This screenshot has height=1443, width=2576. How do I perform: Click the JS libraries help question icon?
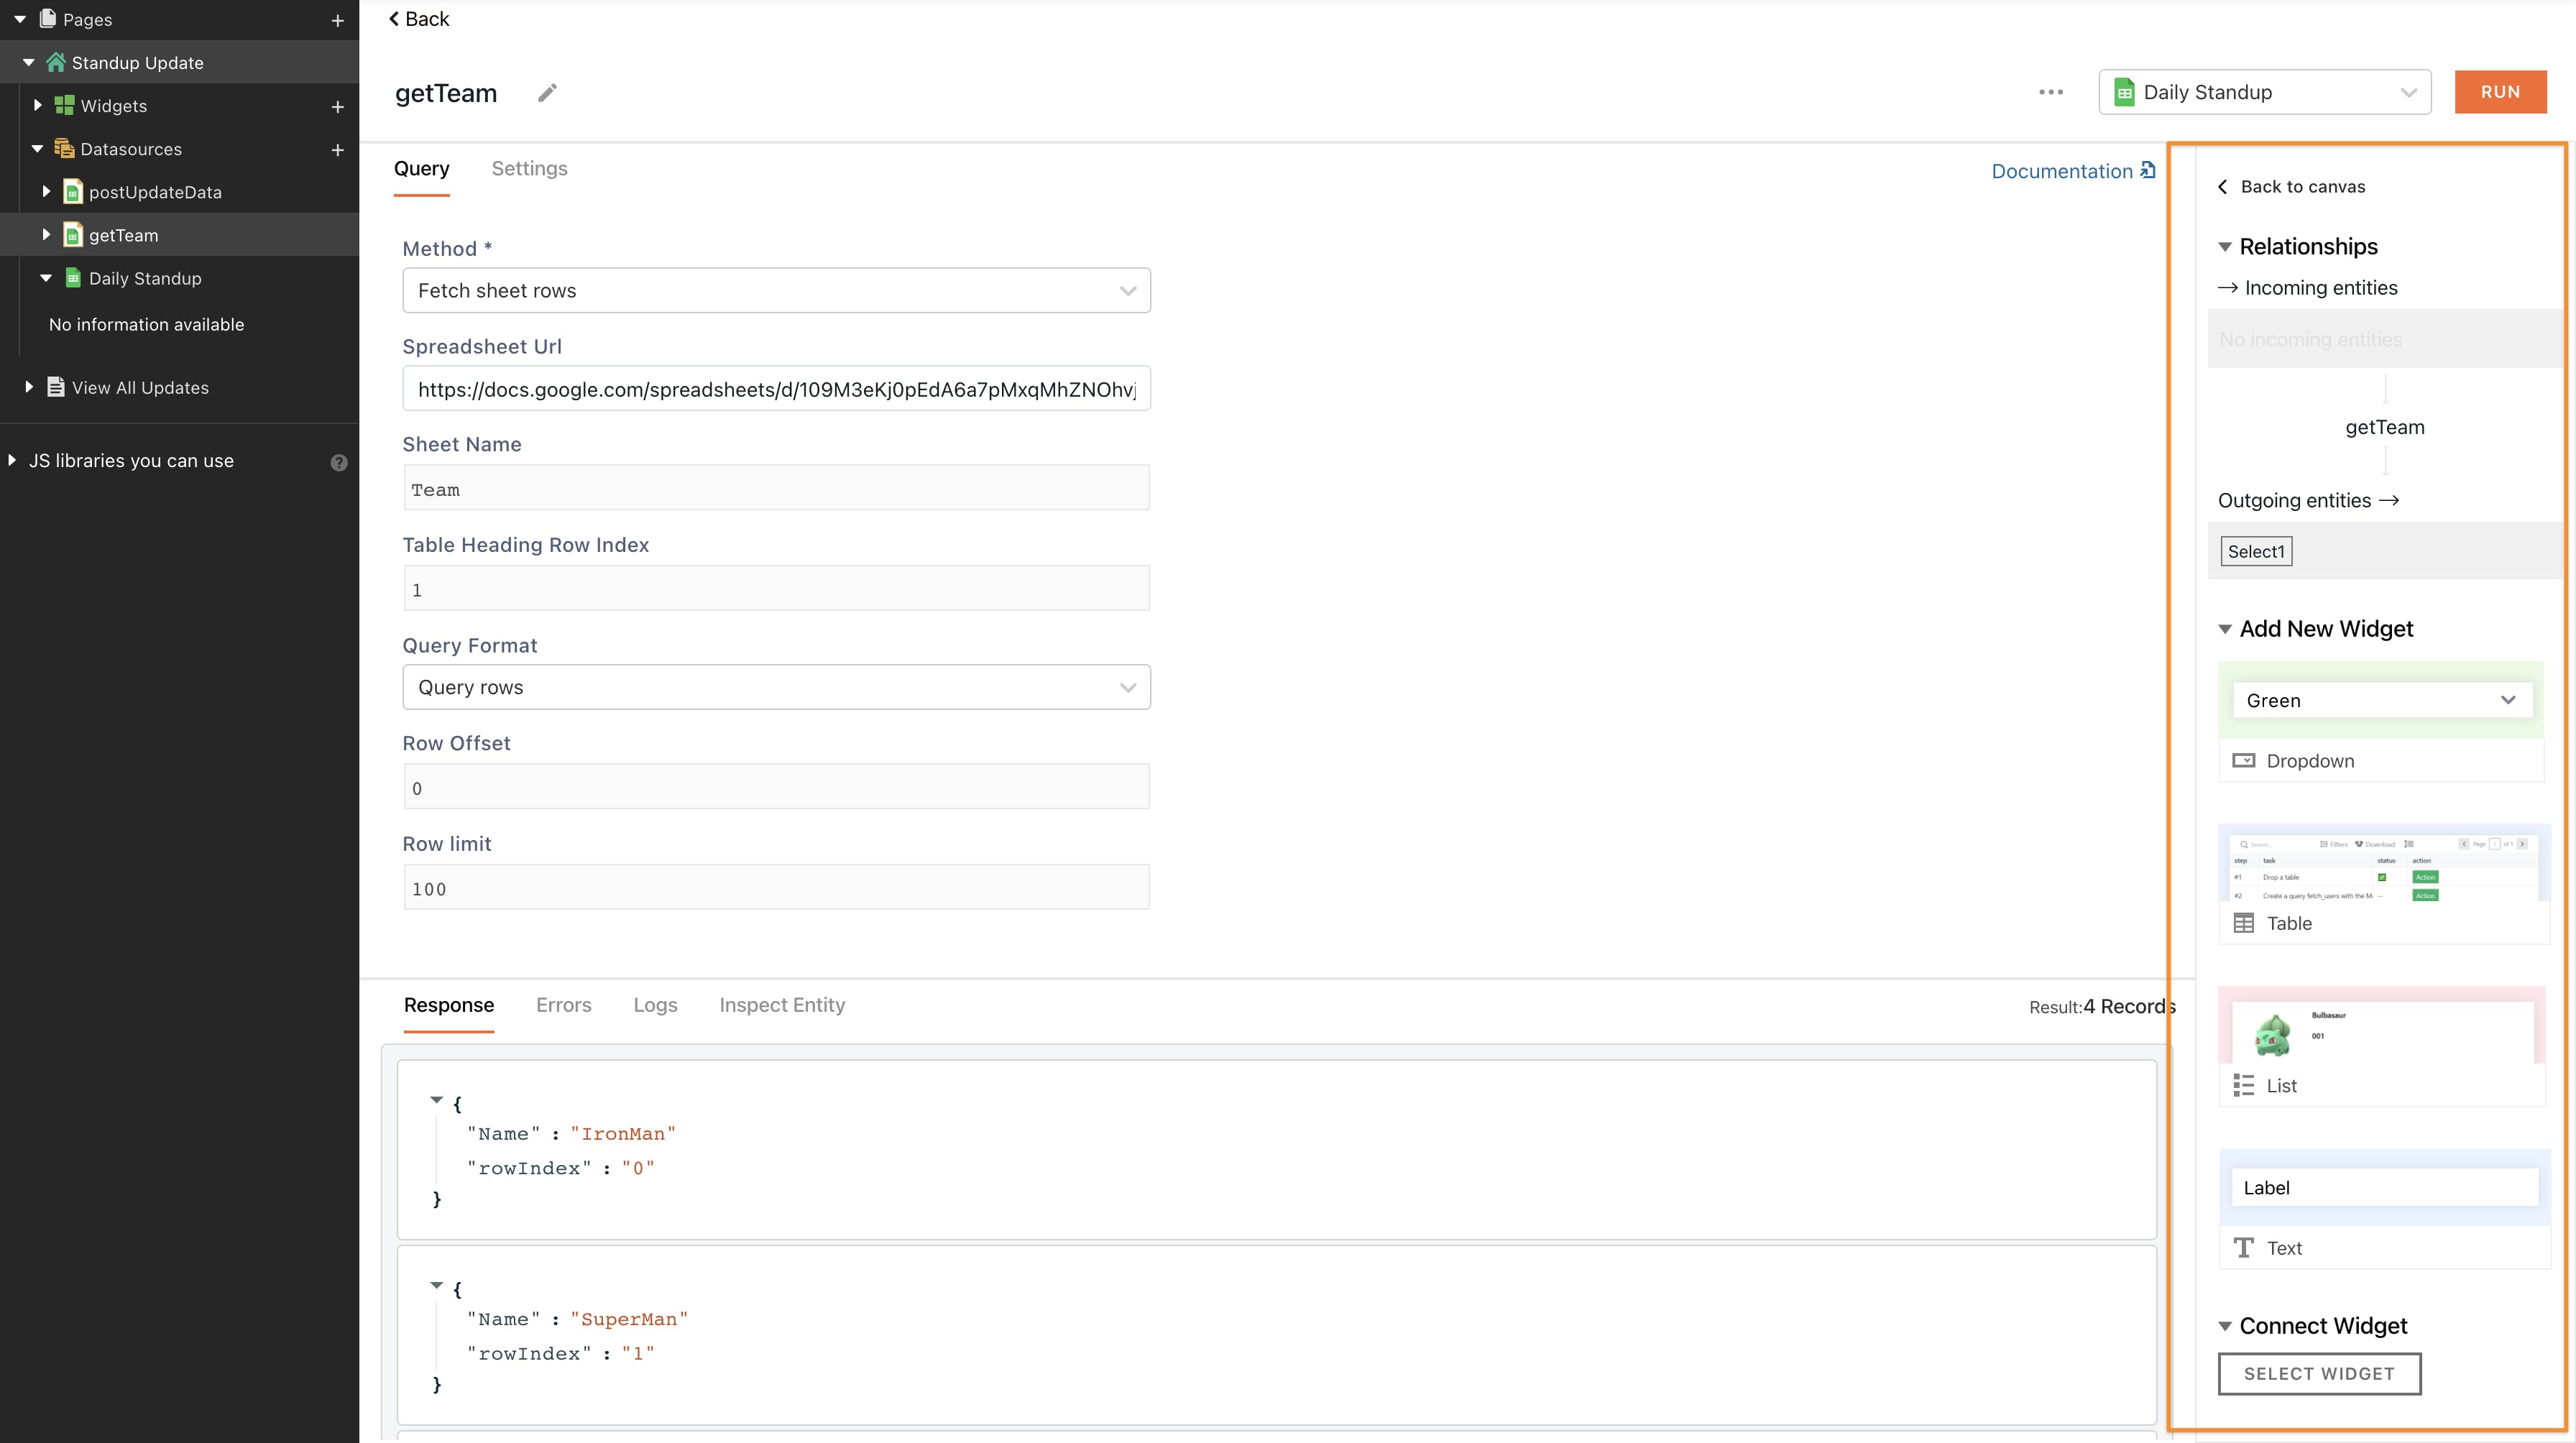pyautogui.click(x=339, y=462)
